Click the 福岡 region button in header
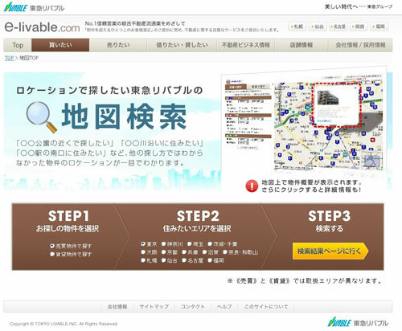This screenshot has height=331, width=402. pos(379,27)
